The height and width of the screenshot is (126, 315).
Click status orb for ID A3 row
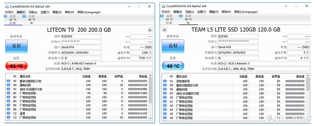[x=165, y=106]
